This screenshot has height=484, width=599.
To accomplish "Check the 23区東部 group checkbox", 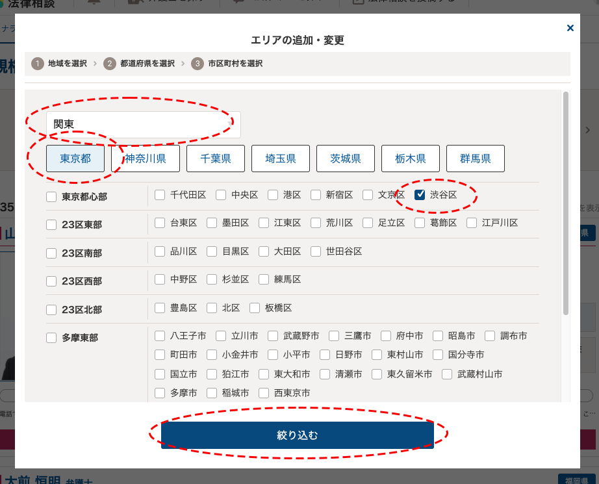I will click(51, 225).
